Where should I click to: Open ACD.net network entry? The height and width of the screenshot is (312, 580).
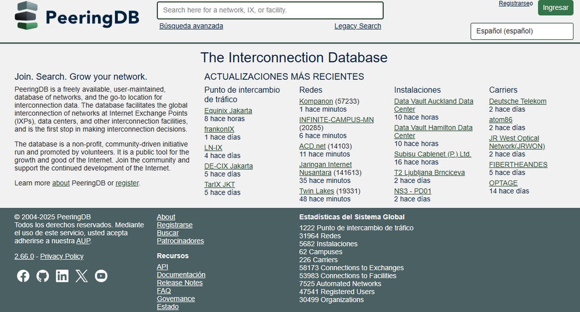pyautogui.click(x=313, y=146)
